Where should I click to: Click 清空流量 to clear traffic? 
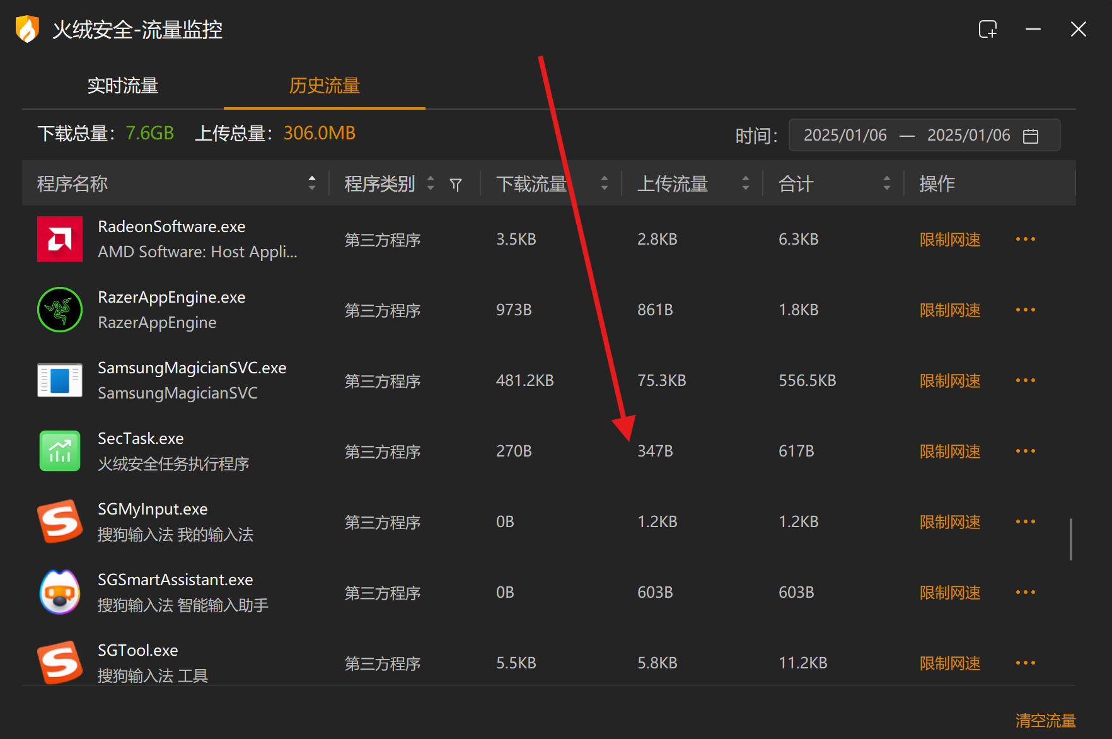[1045, 720]
